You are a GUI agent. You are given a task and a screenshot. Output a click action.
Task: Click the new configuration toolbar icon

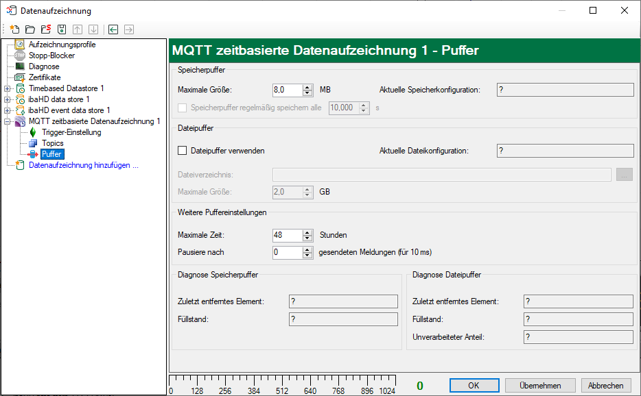[x=14, y=29]
